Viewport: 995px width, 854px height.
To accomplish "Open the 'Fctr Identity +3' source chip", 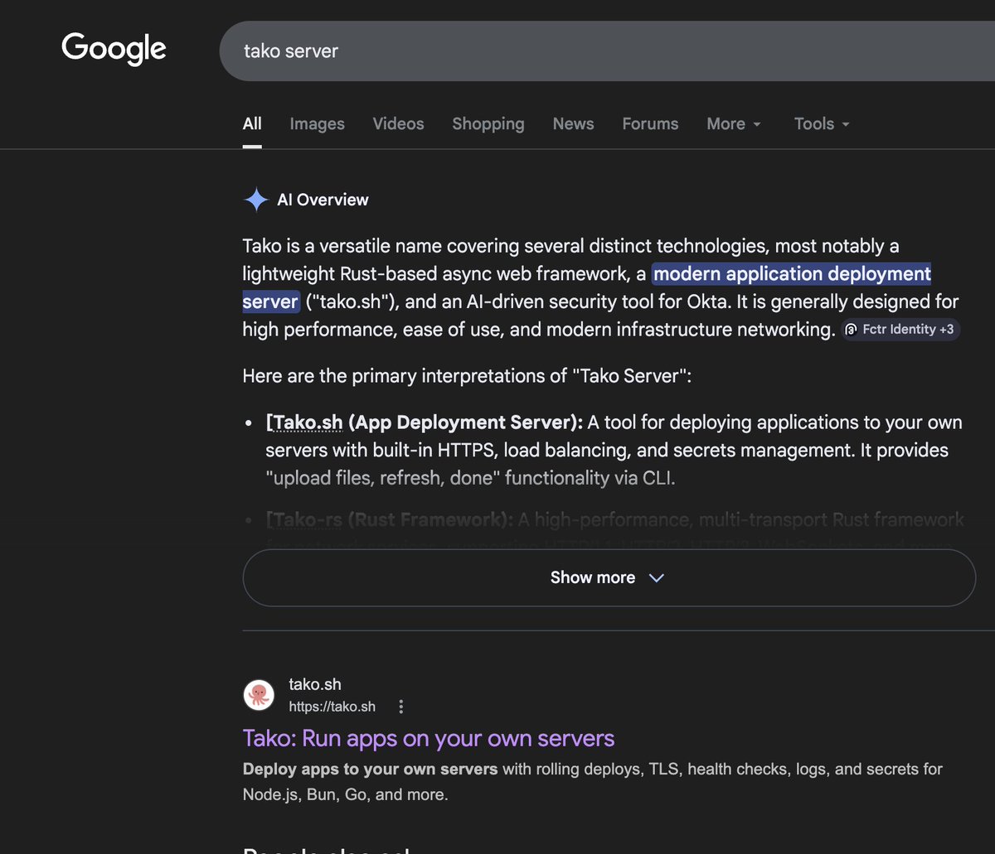I will point(900,330).
